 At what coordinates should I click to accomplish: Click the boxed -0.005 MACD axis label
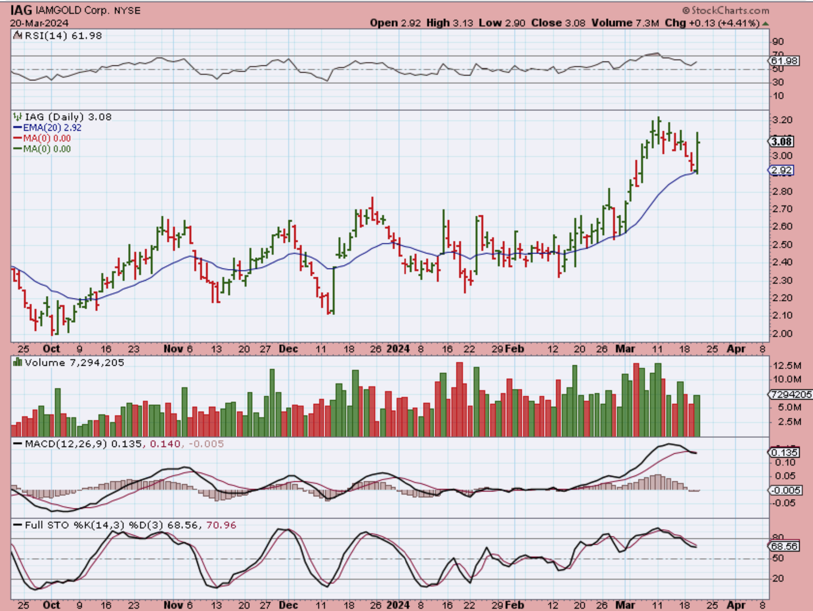pos(785,490)
